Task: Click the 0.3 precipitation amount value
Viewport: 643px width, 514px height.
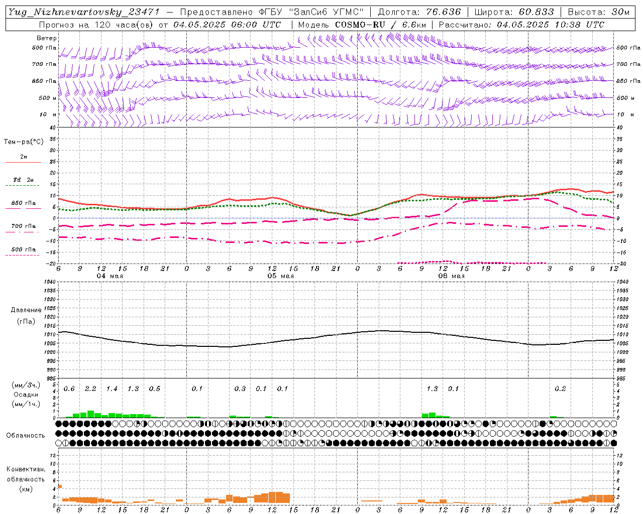Action: click(x=240, y=389)
